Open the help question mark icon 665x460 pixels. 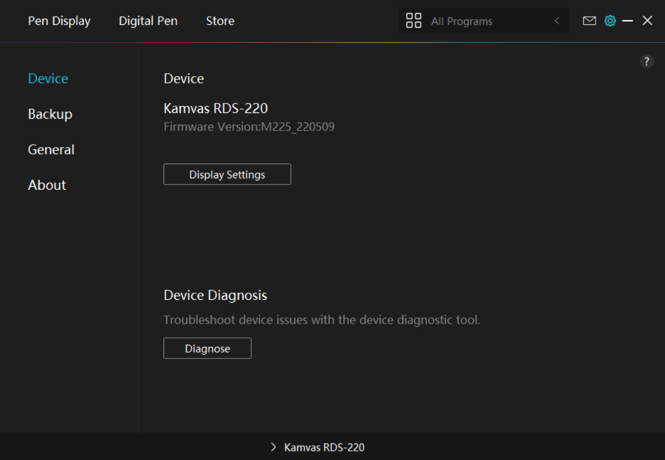tap(646, 61)
